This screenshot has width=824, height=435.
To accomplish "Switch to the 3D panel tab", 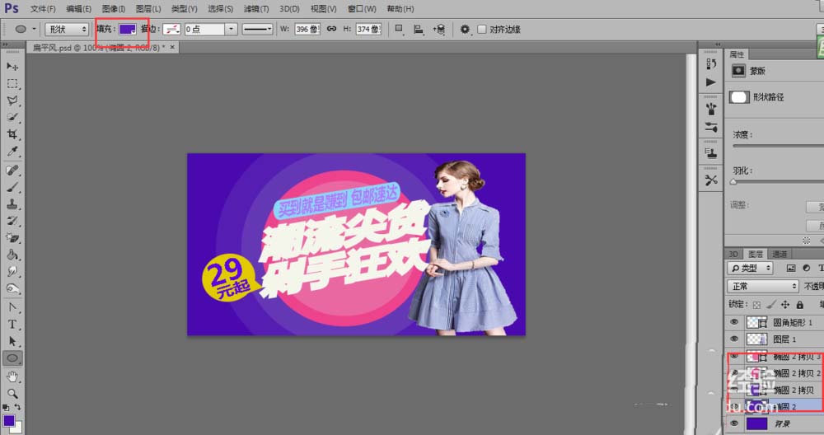I will [733, 255].
